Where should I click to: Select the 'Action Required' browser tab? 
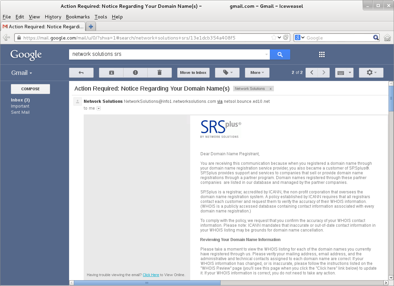pos(43,27)
